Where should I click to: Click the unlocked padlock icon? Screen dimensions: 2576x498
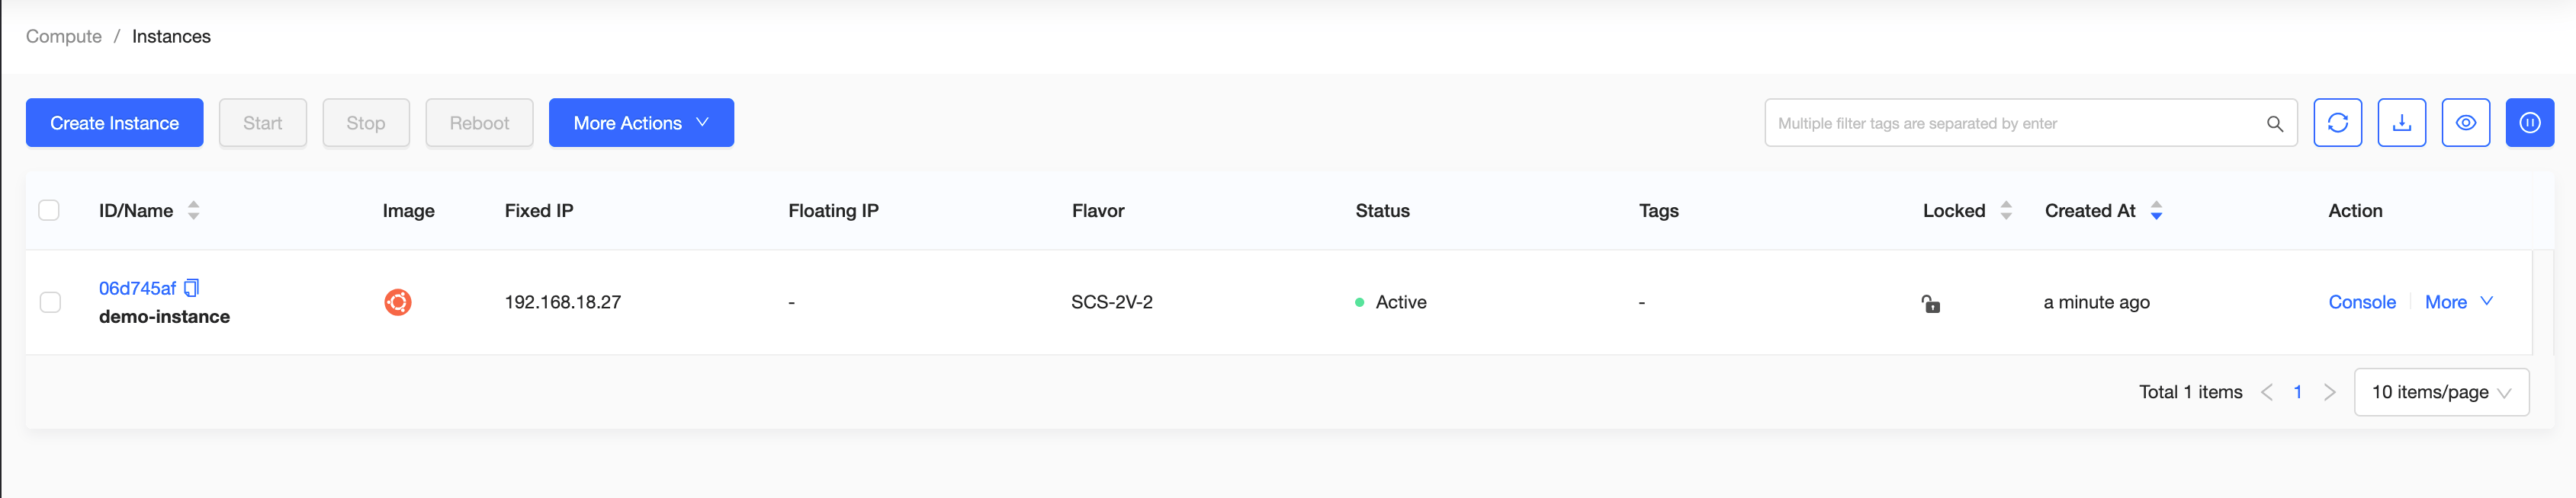1930,303
